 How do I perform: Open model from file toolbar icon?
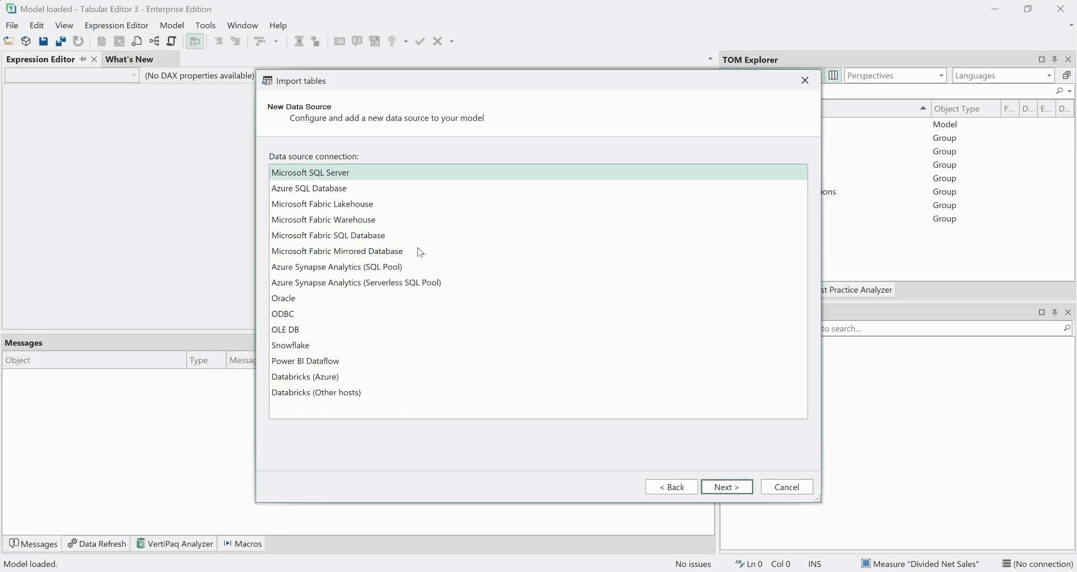tap(8, 41)
